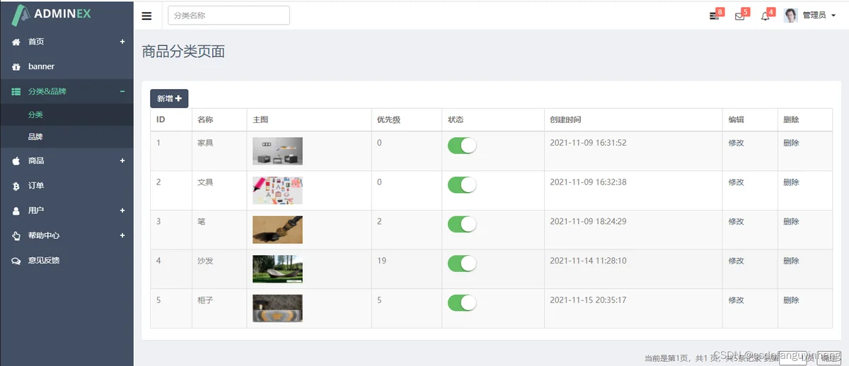Image resolution: width=849 pixels, height=366 pixels.
Task: Expand the 帮助中心 menu plus sign
Action: [122, 235]
